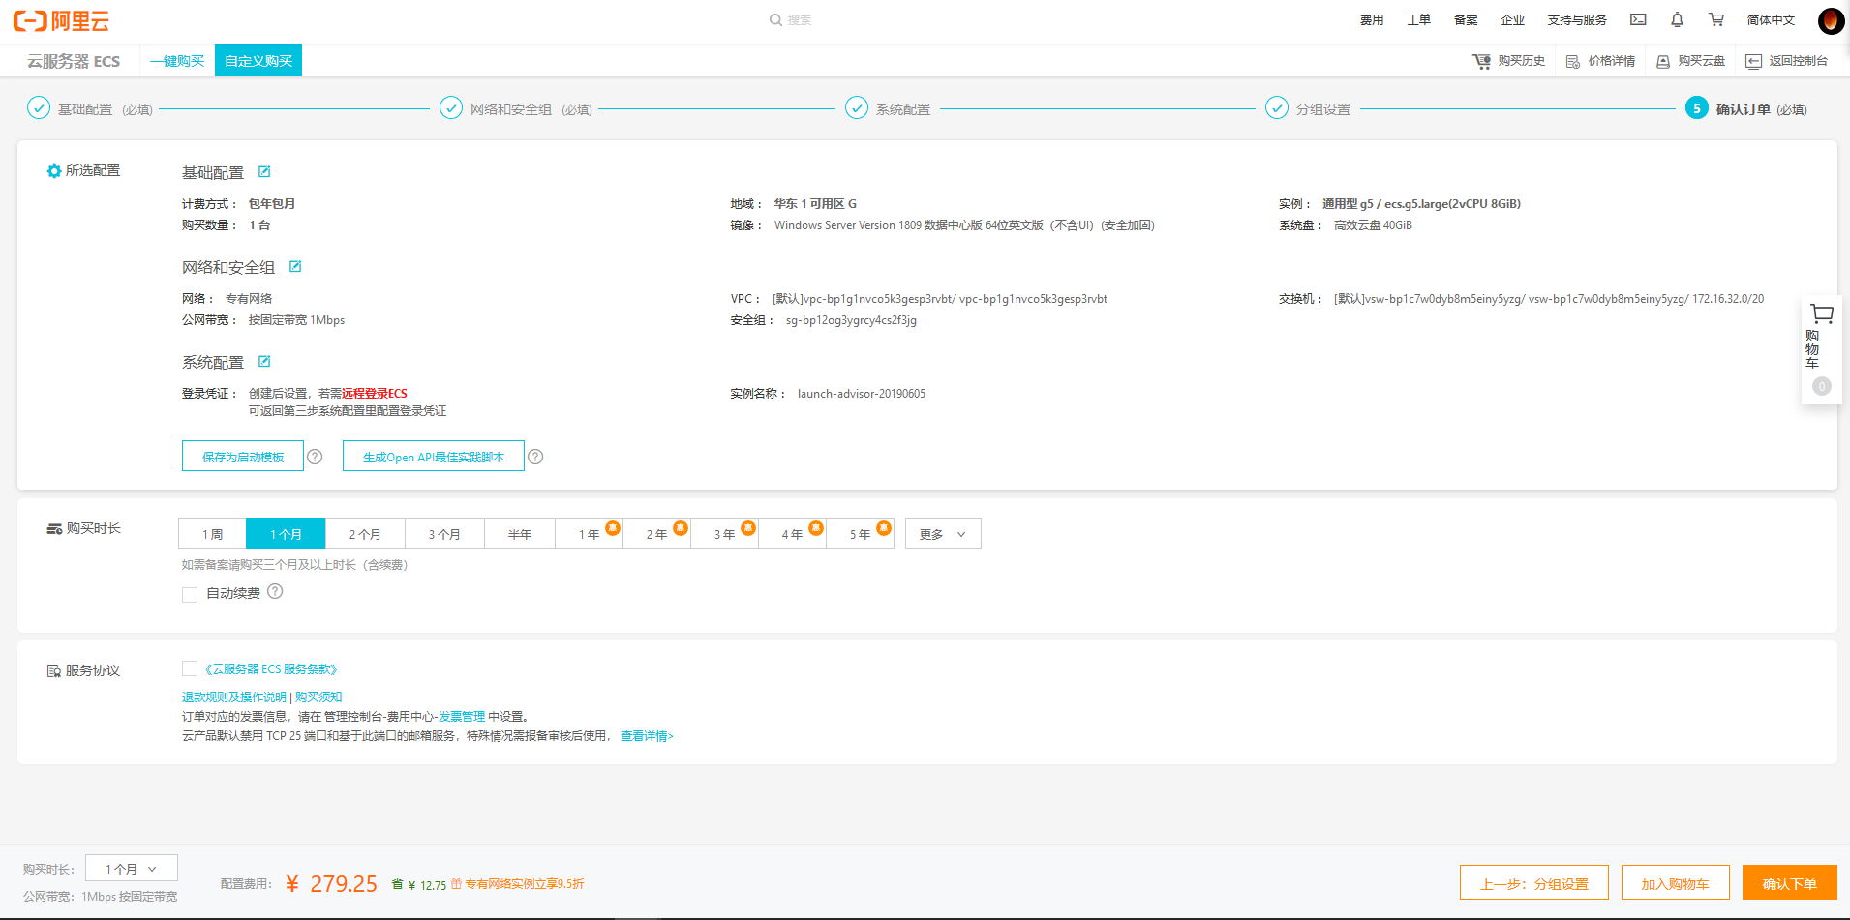Select the 3个月 duration option
The image size is (1850, 920).
tap(444, 533)
